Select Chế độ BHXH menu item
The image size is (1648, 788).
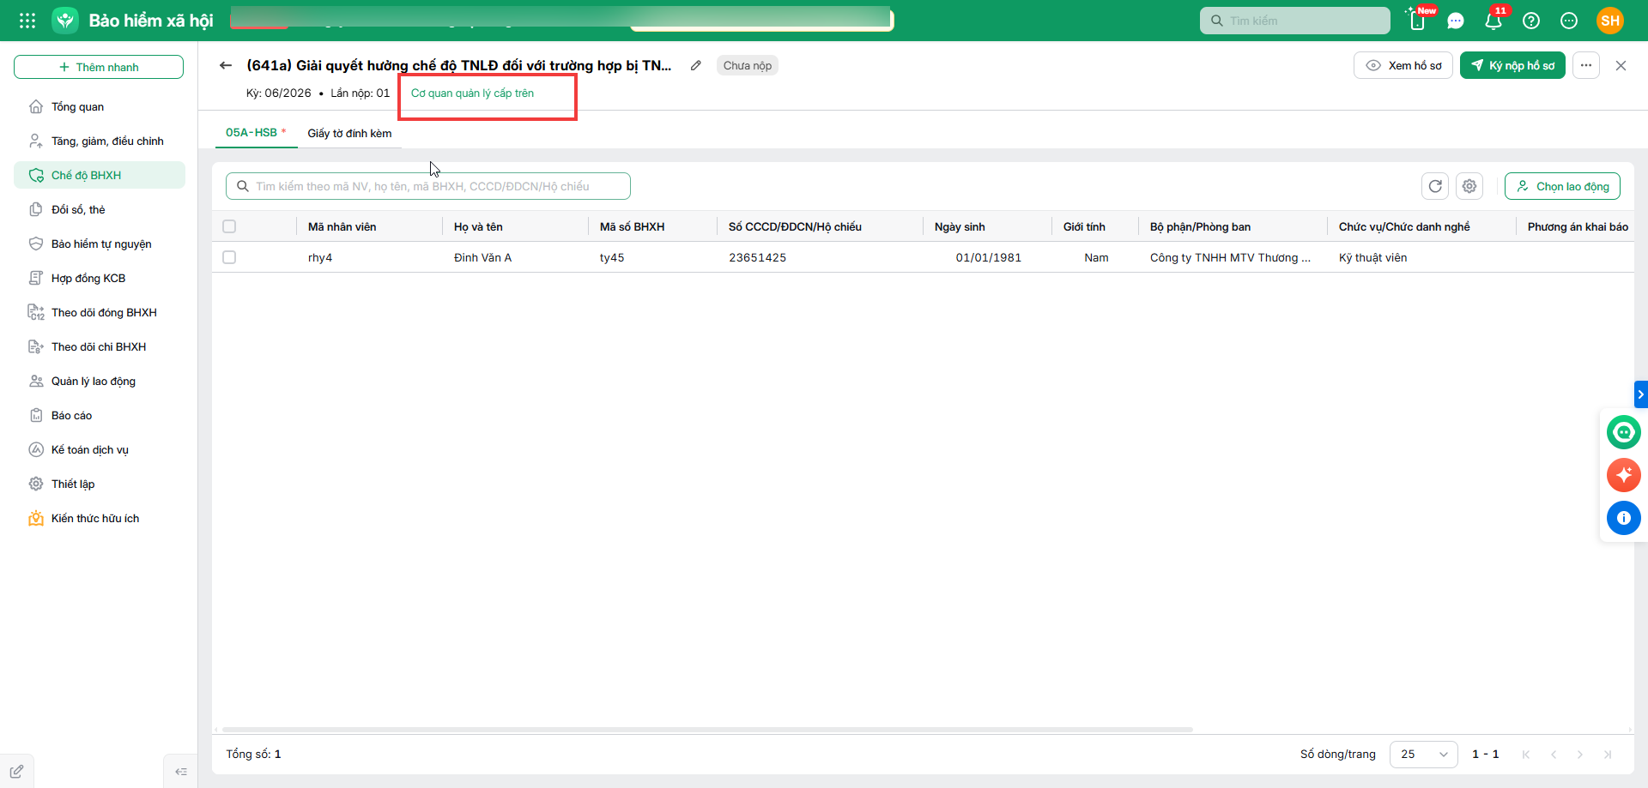tap(100, 175)
